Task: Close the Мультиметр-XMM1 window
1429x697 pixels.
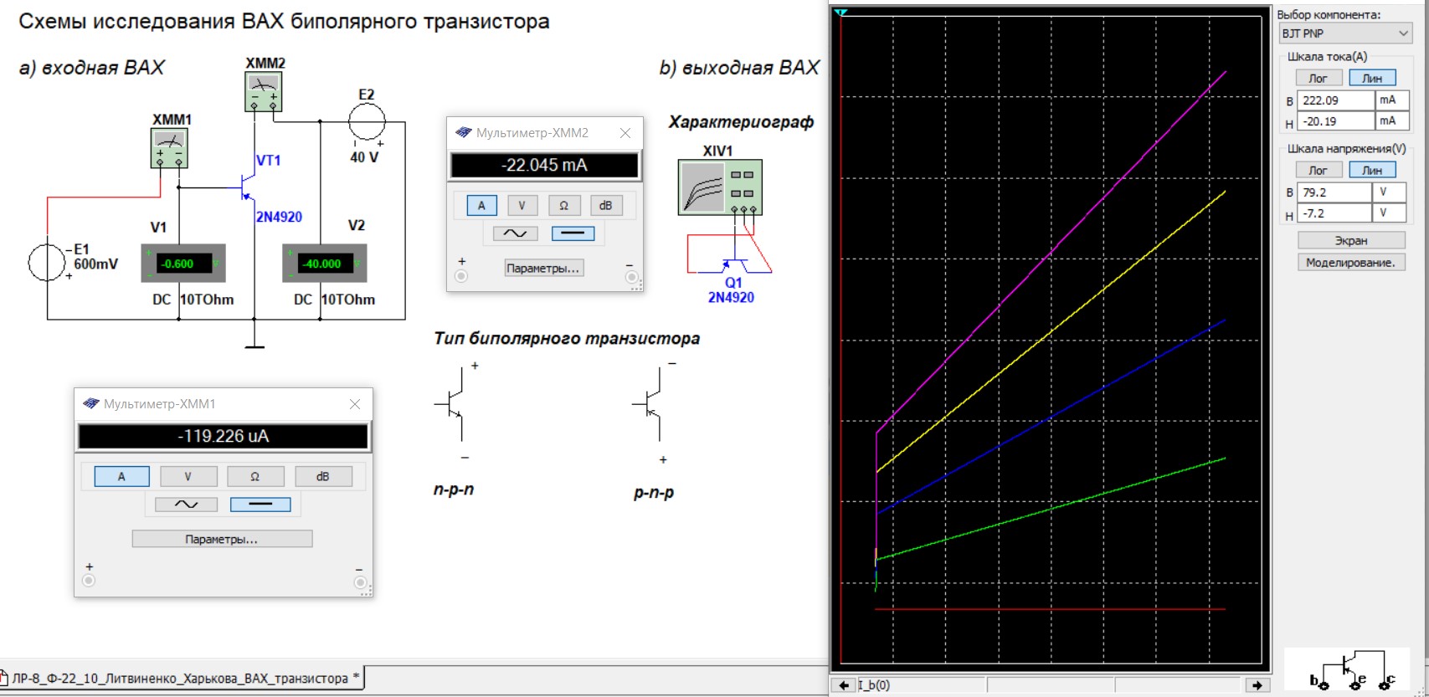Action: 355,404
